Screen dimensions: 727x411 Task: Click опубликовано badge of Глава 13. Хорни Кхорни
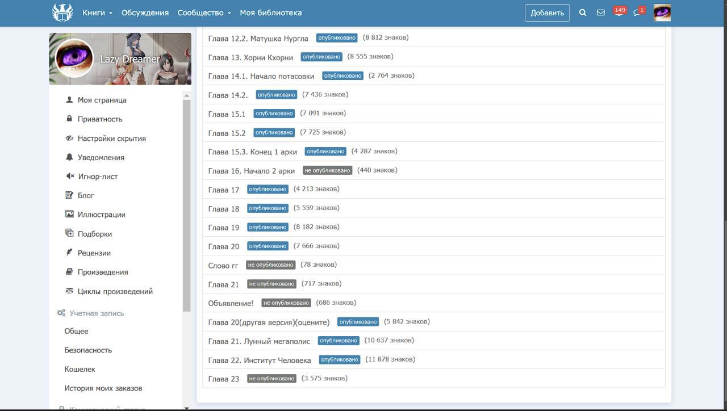coord(321,57)
